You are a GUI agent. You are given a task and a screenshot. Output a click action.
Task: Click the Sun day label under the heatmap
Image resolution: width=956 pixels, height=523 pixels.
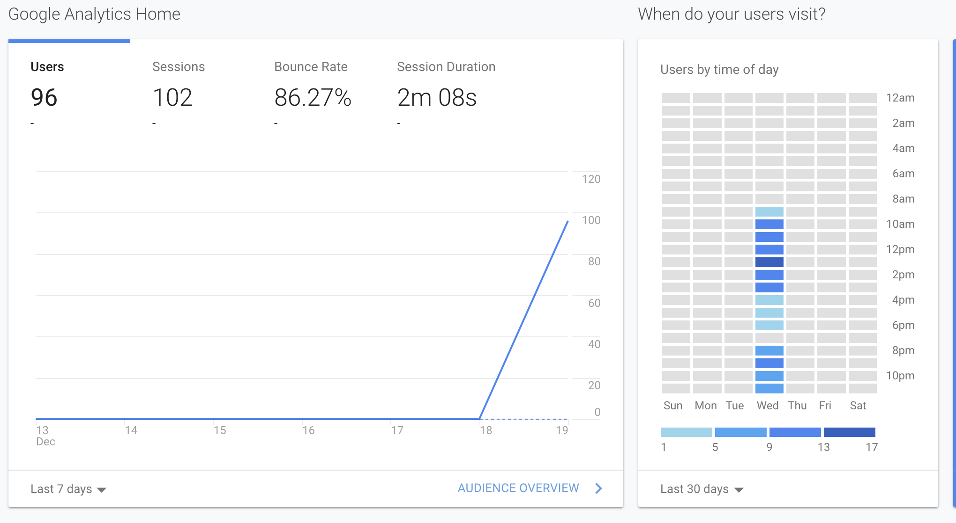click(x=673, y=406)
